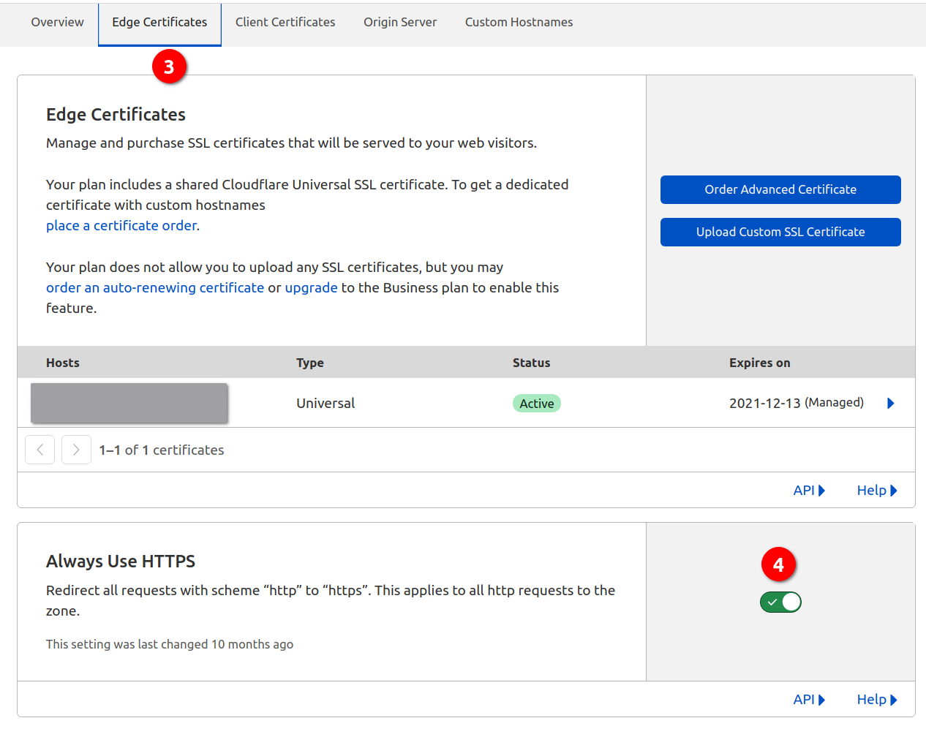Viewport: 926px width, 737px height.
Task: Select the Edge Certificates tab
Action: point(159,23)
